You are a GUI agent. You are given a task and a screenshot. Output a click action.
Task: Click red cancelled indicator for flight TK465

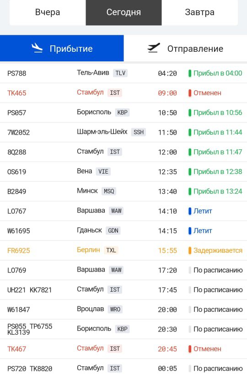point(190,93)
